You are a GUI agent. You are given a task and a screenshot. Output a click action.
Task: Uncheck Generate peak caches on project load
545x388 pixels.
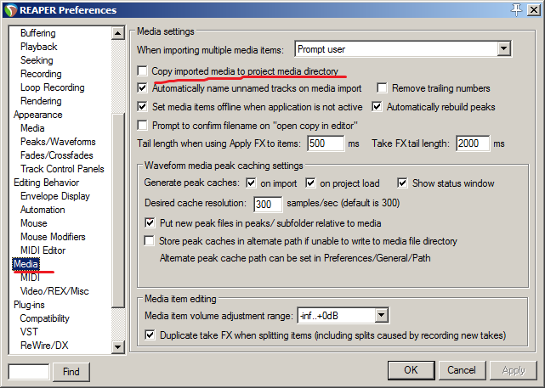click(310, 183)
